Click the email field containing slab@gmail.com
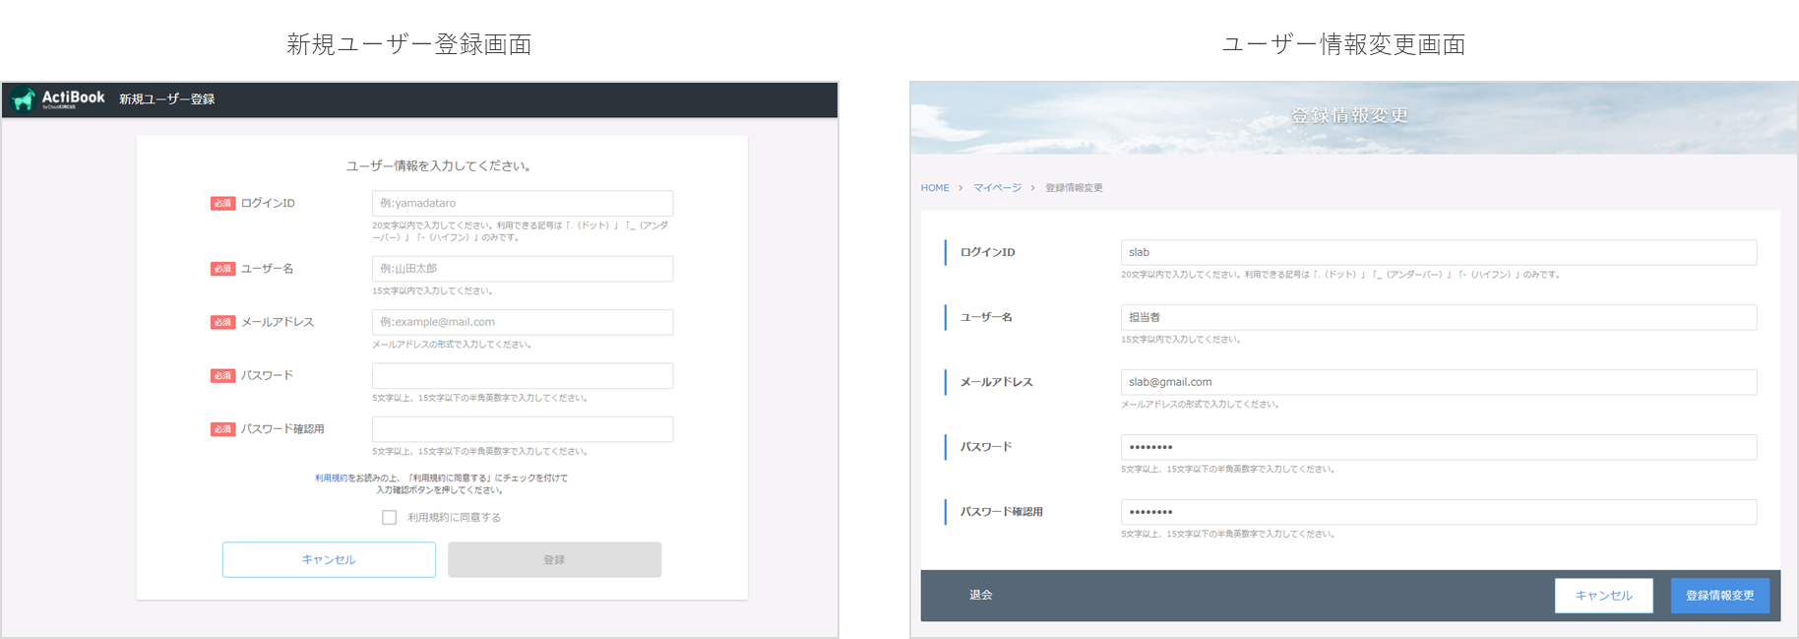Screen dimensions: 1799x639 pos(1438,382)
